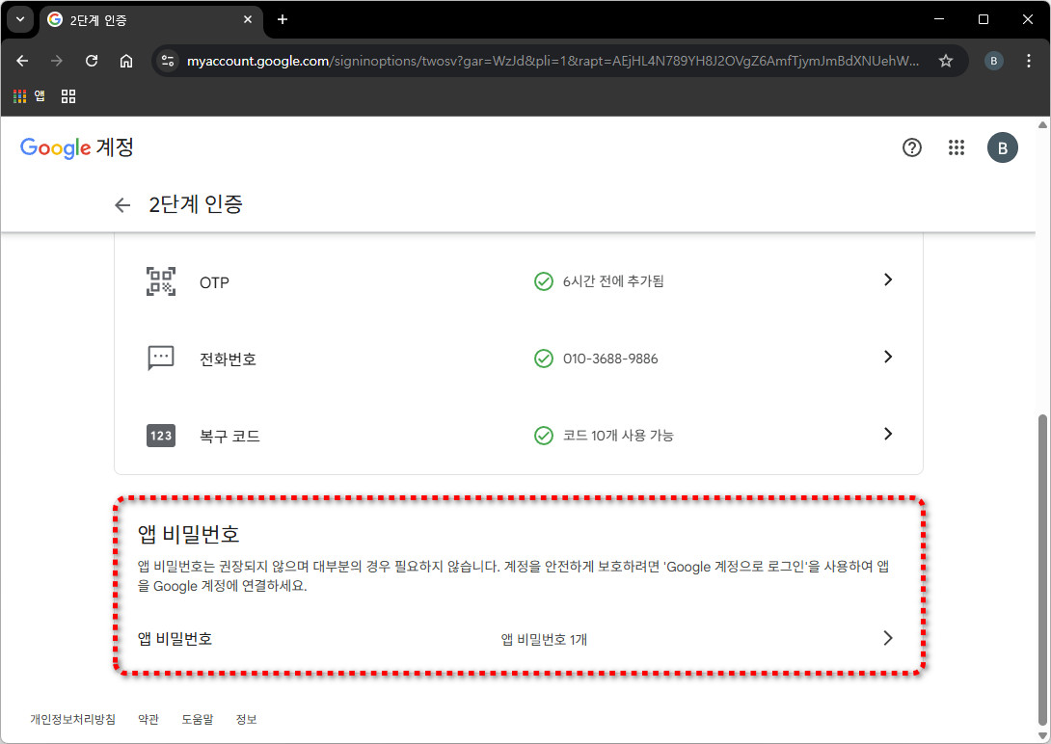1051x744 pixels.
Task: Click the green check beside 코드 10개 사용 가능
Action: tap(544, 436)
